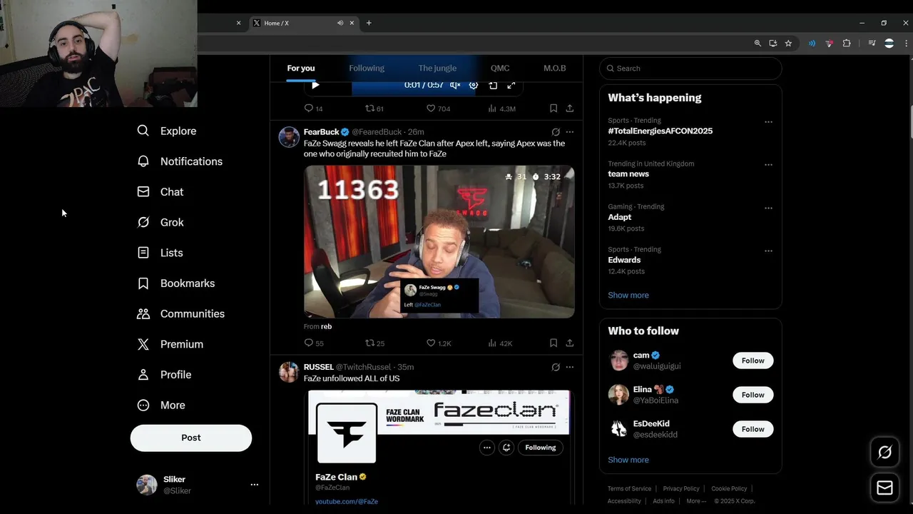Go to Communities
The image size is (913, 514).
[181, 313]
